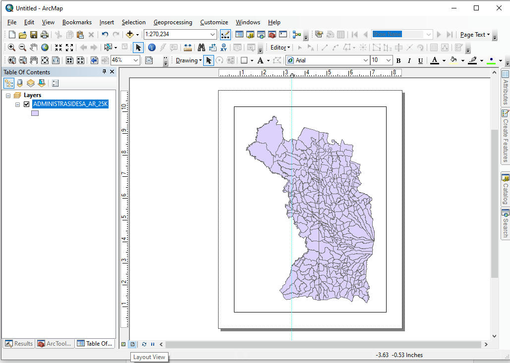The width and height of the screenshot is (510, 363).
Task: Collapse the Layers tree group
Action: (8, 95)
